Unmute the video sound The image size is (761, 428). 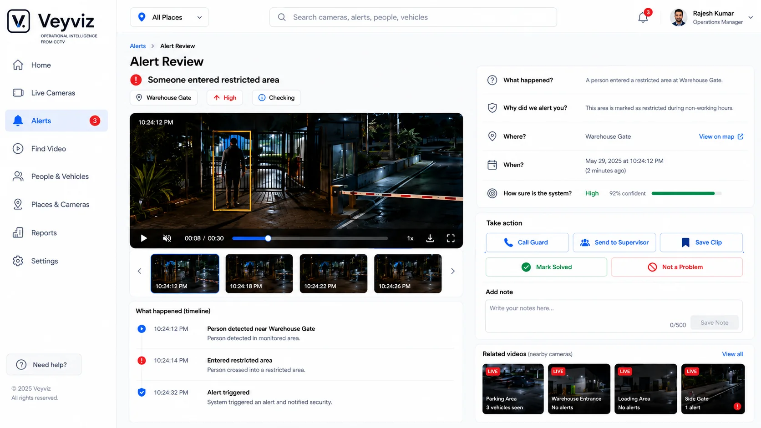(x=167, y=238)
